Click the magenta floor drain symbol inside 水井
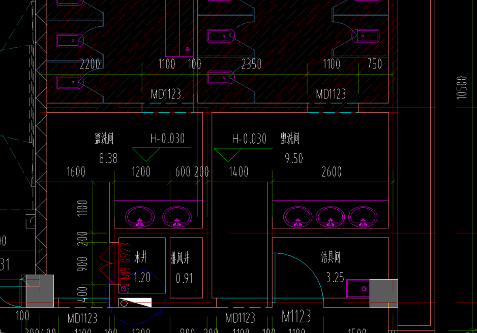Viewport: 477px width, 333px height. [x=124, y=289]
